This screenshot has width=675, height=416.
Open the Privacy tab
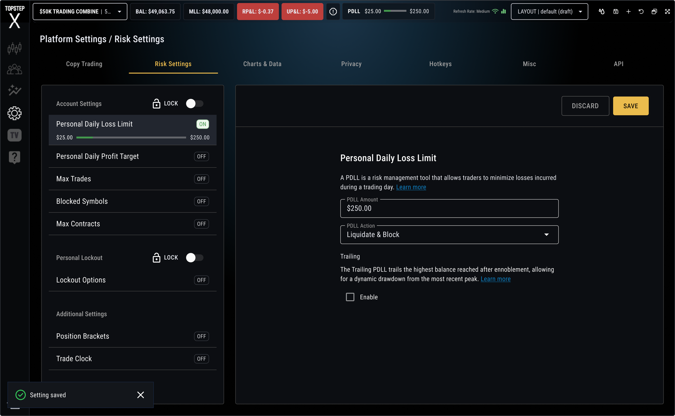pos(351,64)
